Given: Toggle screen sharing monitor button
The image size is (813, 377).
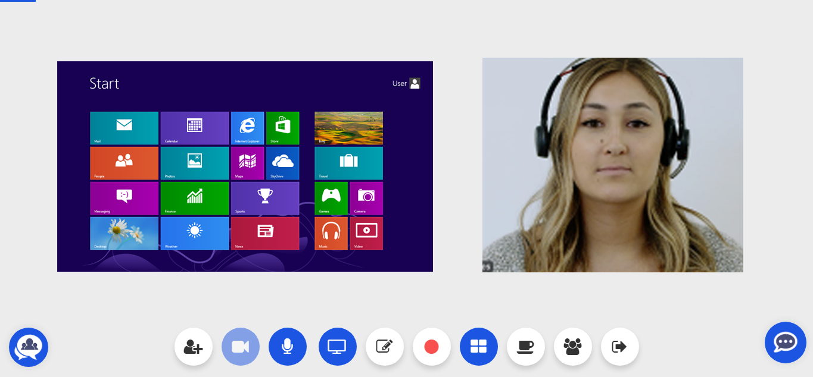Looking at the screenshot, I should 337,347.
